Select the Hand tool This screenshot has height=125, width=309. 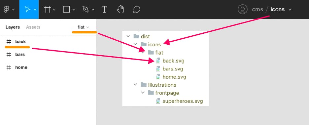120,9
